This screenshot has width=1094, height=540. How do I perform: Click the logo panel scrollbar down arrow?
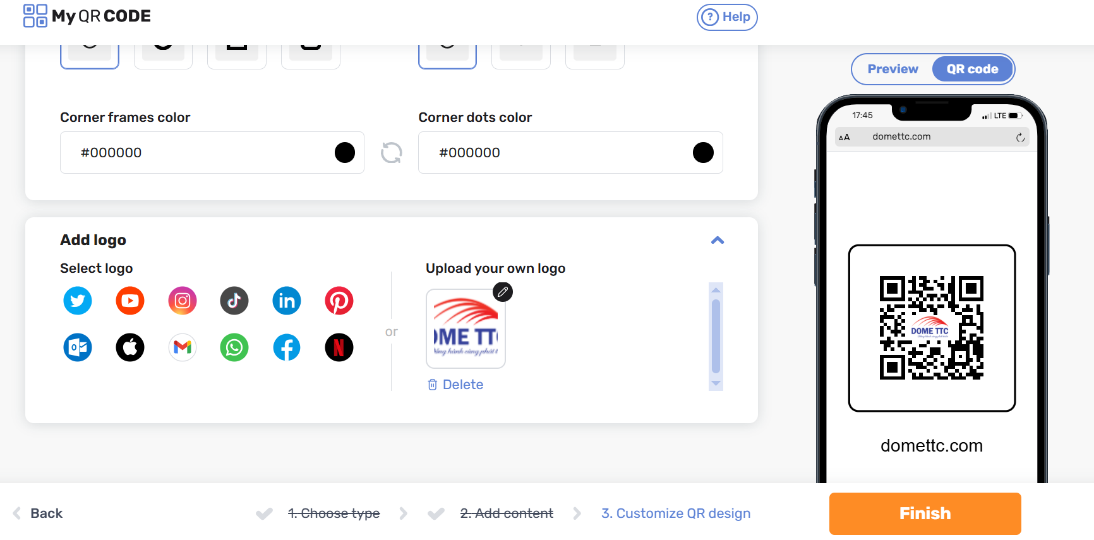(716, 383)
